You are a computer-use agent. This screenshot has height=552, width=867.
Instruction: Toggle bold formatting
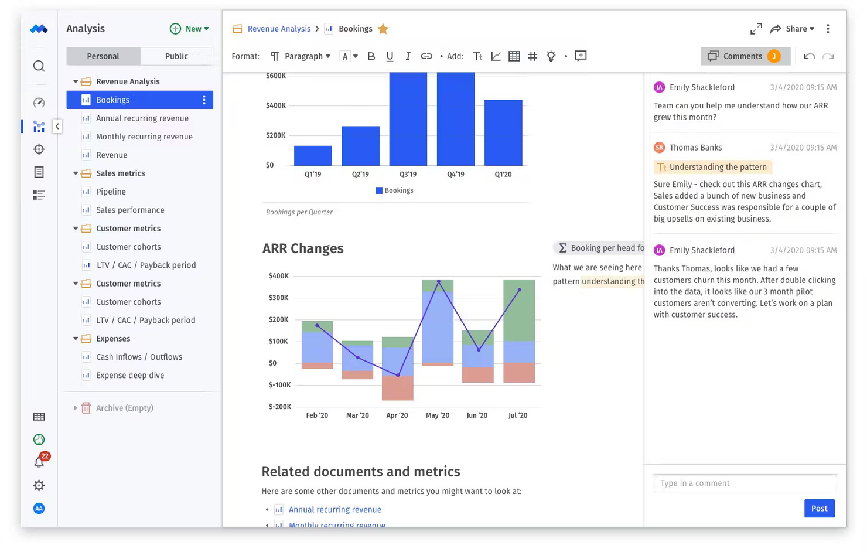coord(370,56)
